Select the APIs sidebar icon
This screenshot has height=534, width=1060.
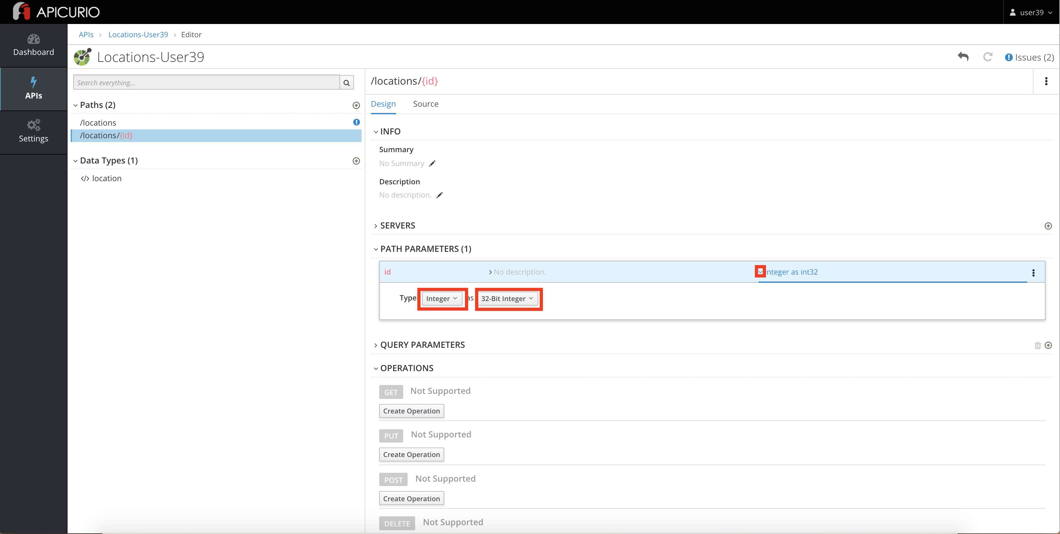pos(33,88)
